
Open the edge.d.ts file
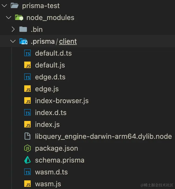point(50,77)
